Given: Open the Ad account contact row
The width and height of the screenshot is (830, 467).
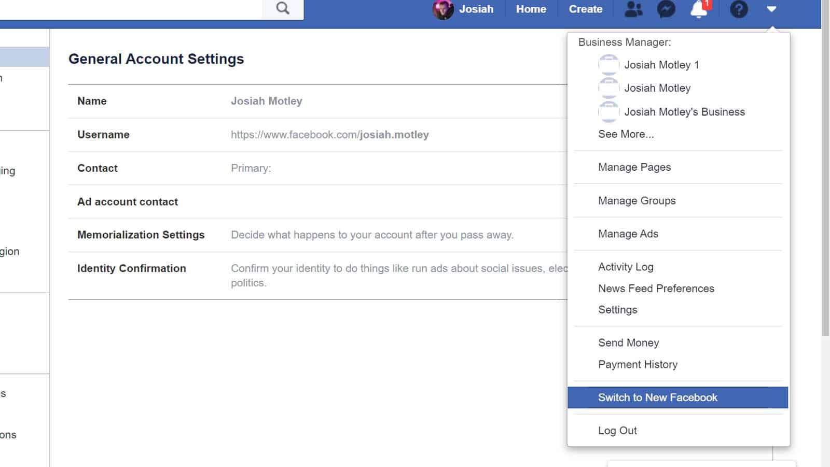Looking at the screenshot, I should [317, 202].
